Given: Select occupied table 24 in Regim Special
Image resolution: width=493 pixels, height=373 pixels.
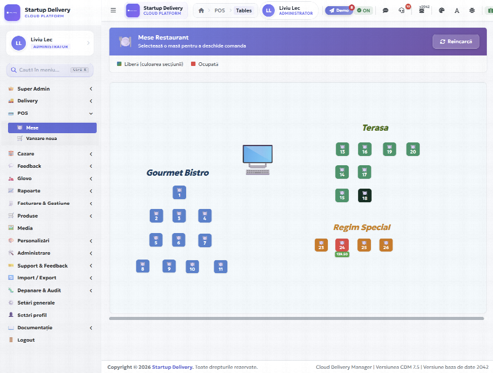Looking at the screenshot, I should pyautogui.click(x=342, y=245).
